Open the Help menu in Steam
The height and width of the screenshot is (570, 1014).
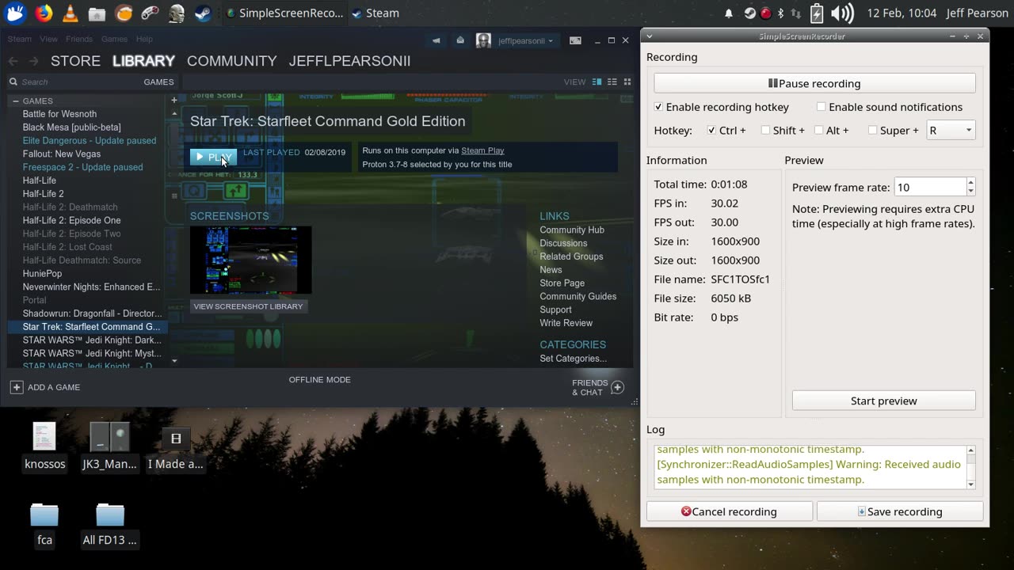pos(144,39)
